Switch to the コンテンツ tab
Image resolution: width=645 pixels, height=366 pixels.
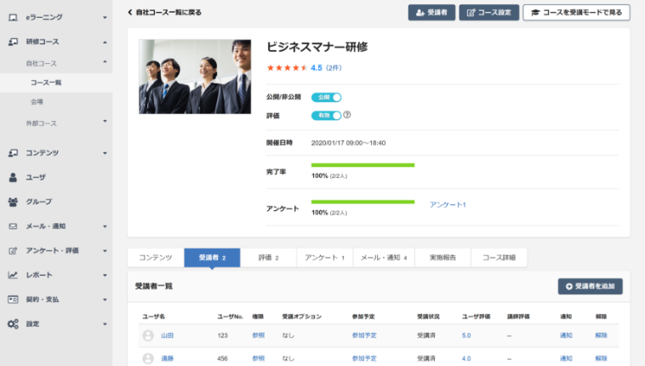(x=156, y=257)
